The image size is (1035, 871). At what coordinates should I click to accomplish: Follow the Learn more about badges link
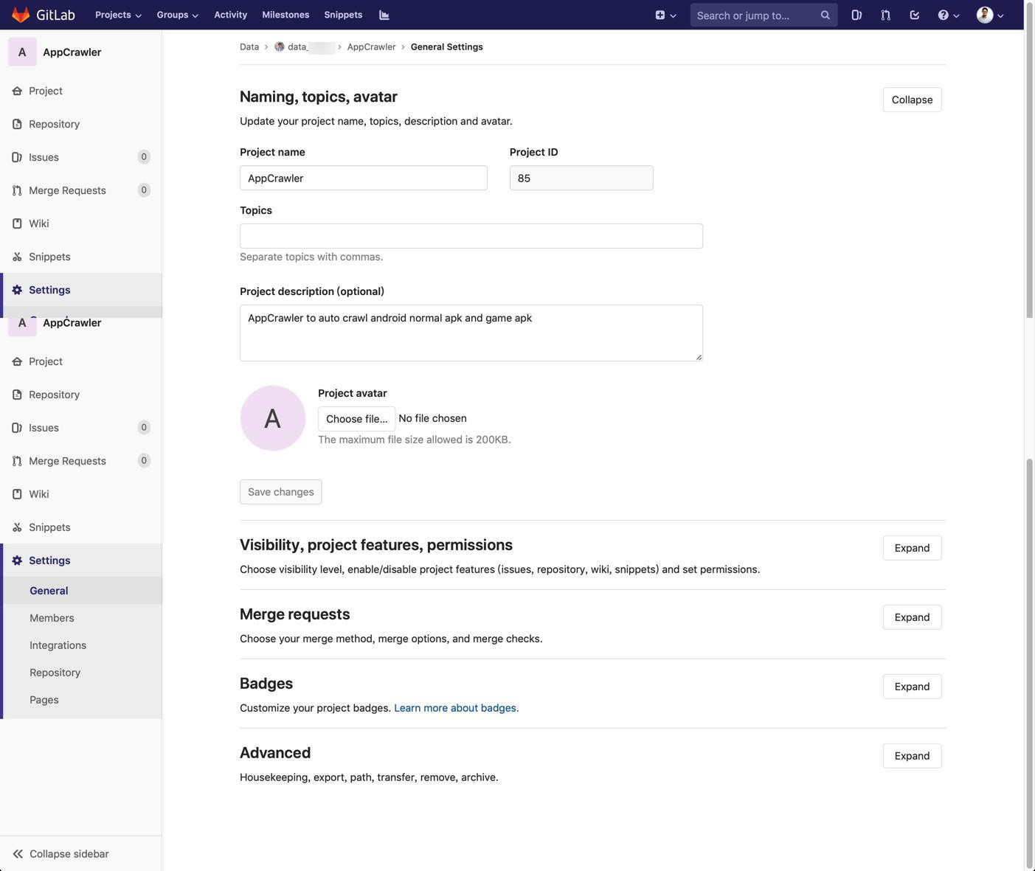coord(456,708)
